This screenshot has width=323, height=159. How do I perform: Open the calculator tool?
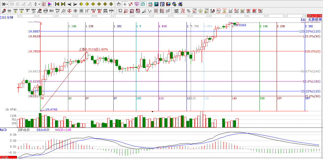pyautogui.click(x=156, y=4)
